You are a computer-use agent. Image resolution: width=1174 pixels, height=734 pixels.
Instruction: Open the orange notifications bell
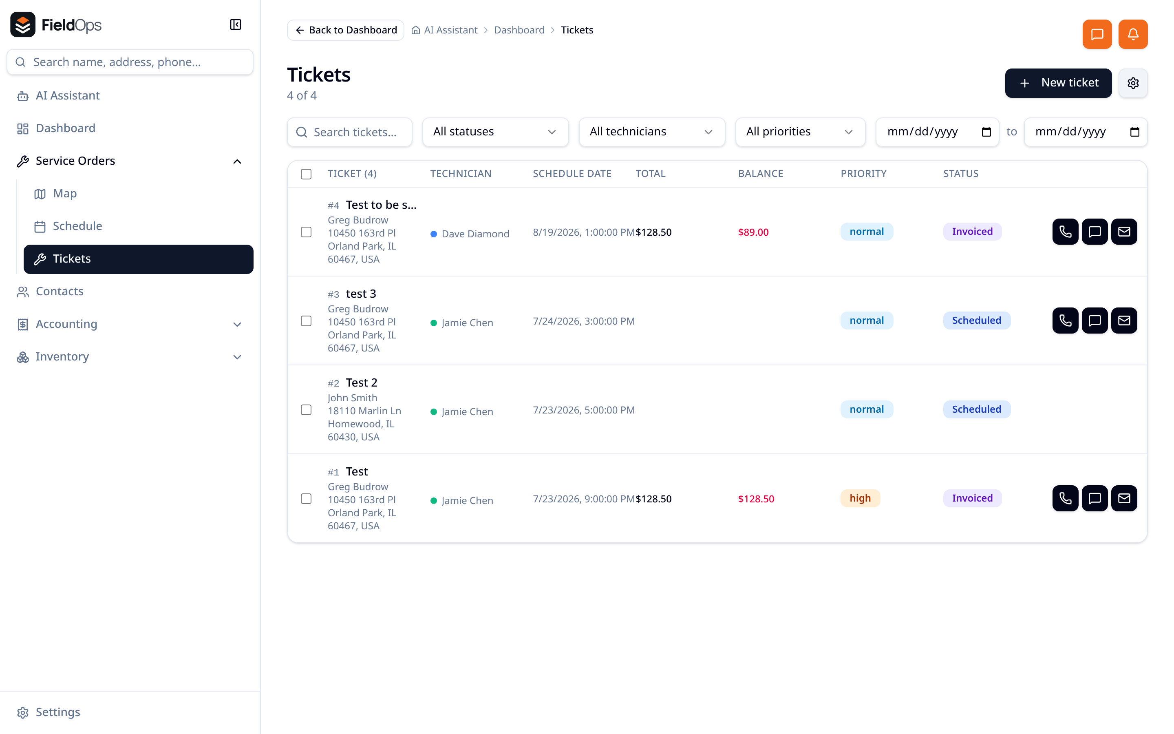(x=1133, y=35)
